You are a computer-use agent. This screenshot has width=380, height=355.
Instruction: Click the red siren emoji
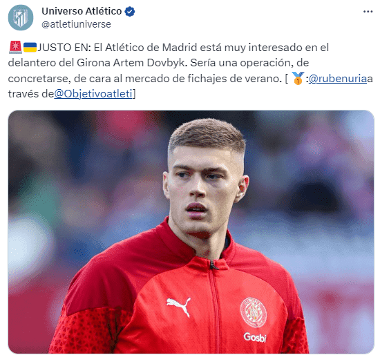[15, 47]
